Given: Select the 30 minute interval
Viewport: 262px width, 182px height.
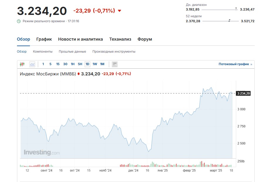Looking at the screenshot, I should [65, 64].
